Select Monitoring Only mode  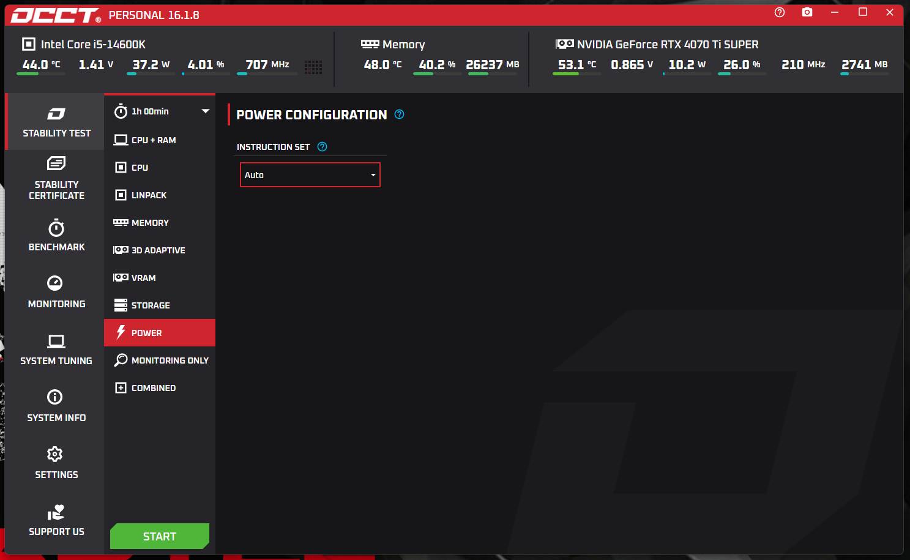(x=160, y=360)
